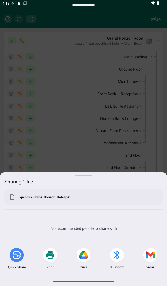Tap the qrcodes-Grand-Horizon-Hotel.pdf file preview
This screenshot has height=286, width=167.
(83, 197)
